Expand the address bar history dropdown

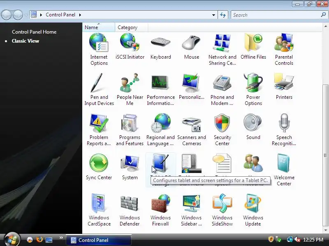[x=213, y=15]
